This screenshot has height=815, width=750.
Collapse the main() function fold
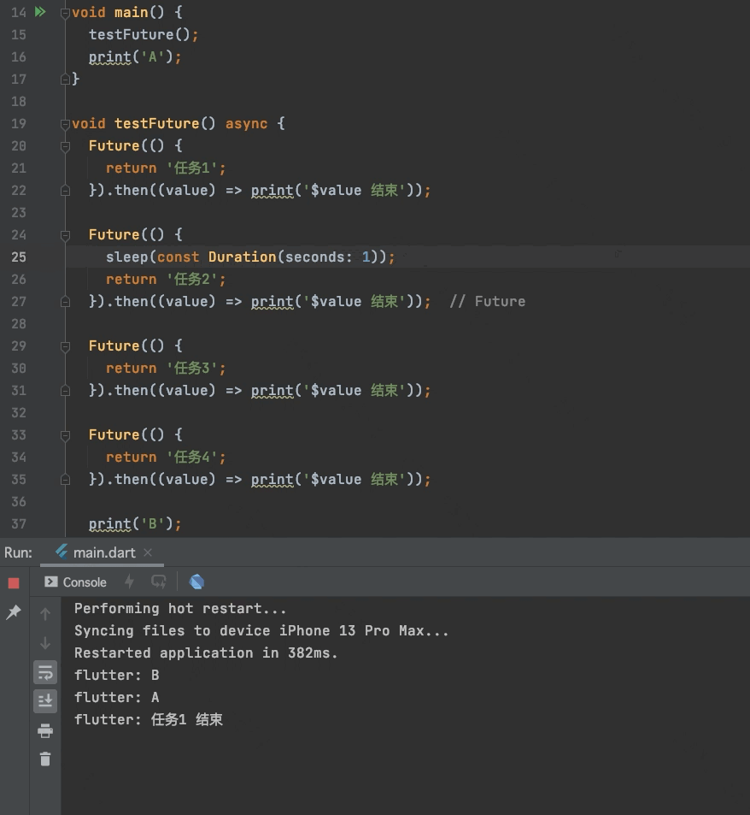[64, 12]
